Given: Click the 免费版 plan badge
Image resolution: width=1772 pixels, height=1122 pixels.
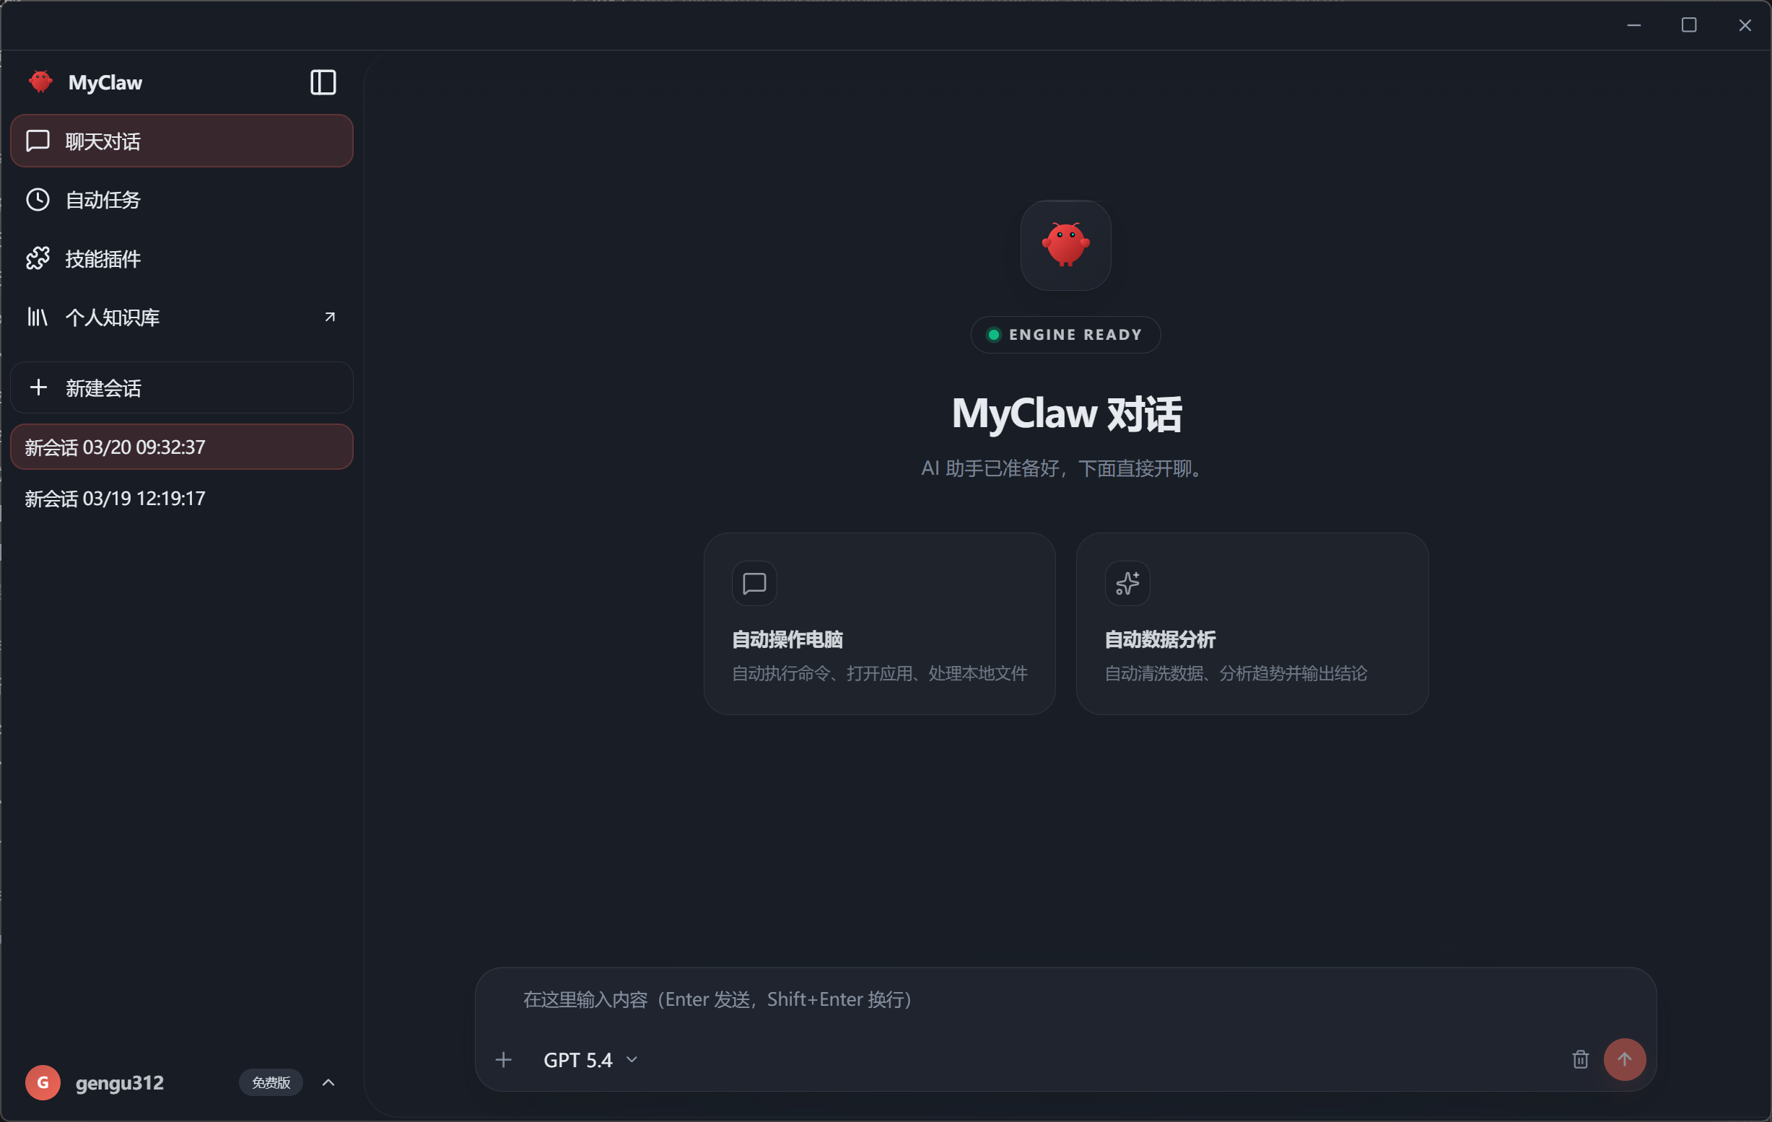Looking at the screenshot, I should tap(271, 1082).
